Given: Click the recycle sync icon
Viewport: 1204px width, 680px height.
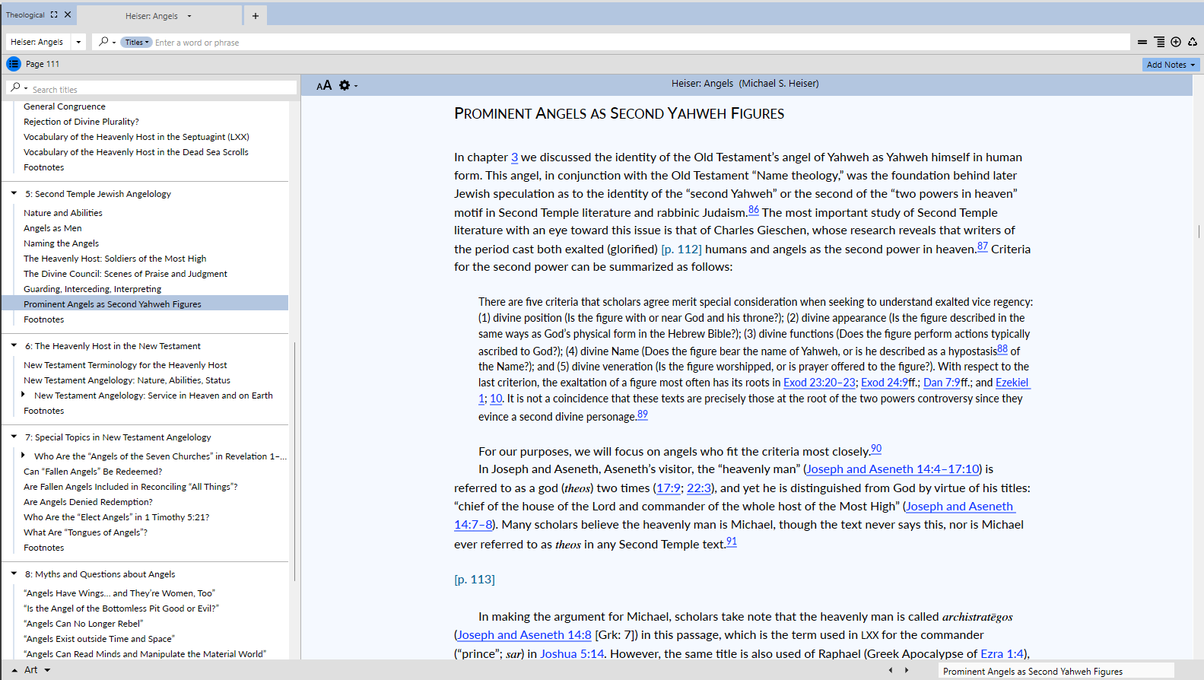Looking at the screenshot, I should pos(1193,42).
